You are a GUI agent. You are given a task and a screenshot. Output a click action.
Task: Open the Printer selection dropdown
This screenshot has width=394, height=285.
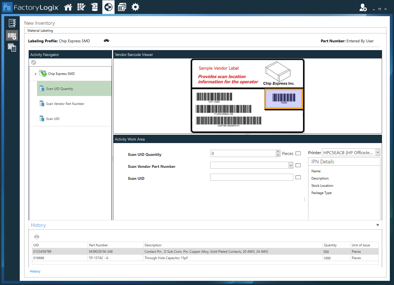[x=378, y=152]
